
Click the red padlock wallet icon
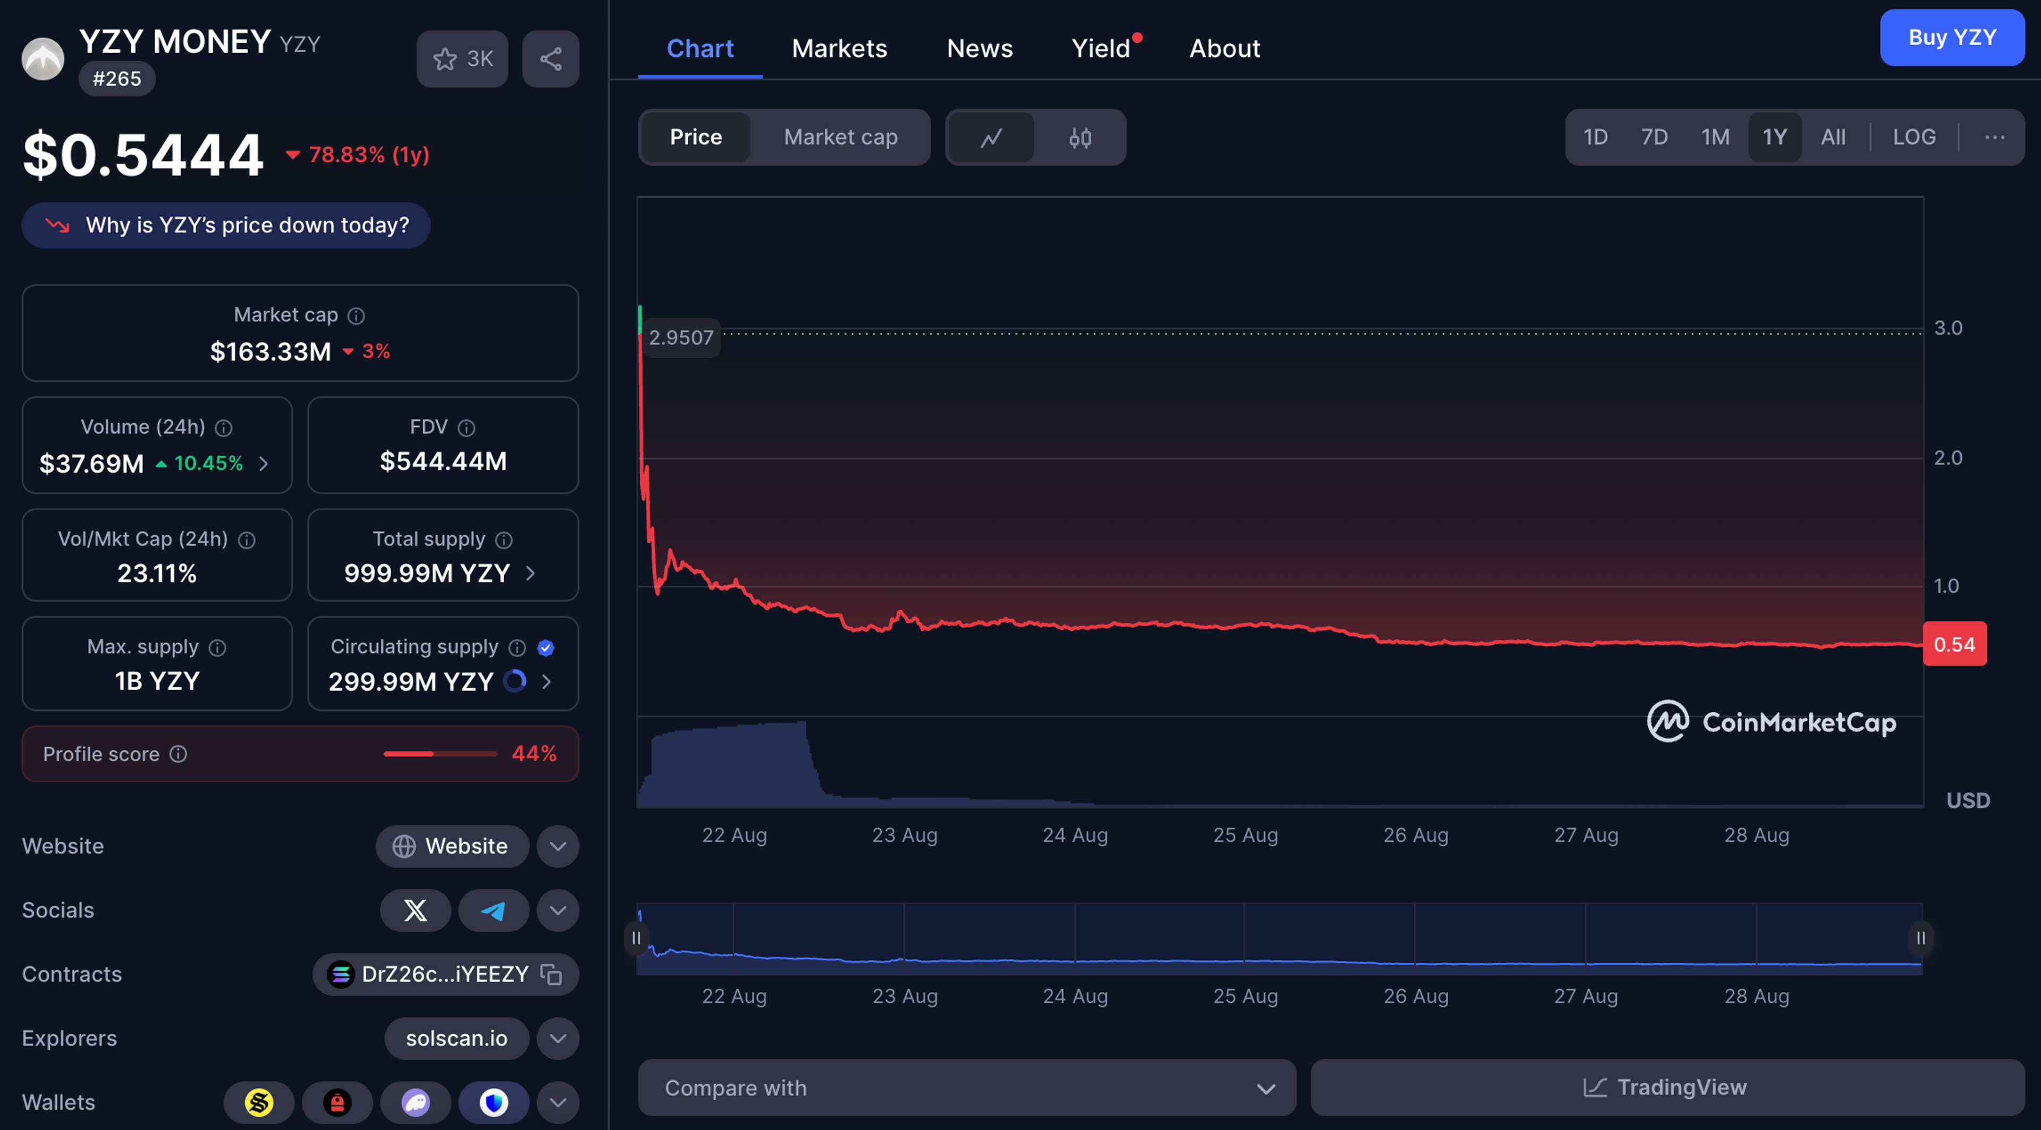(337, 1102)
